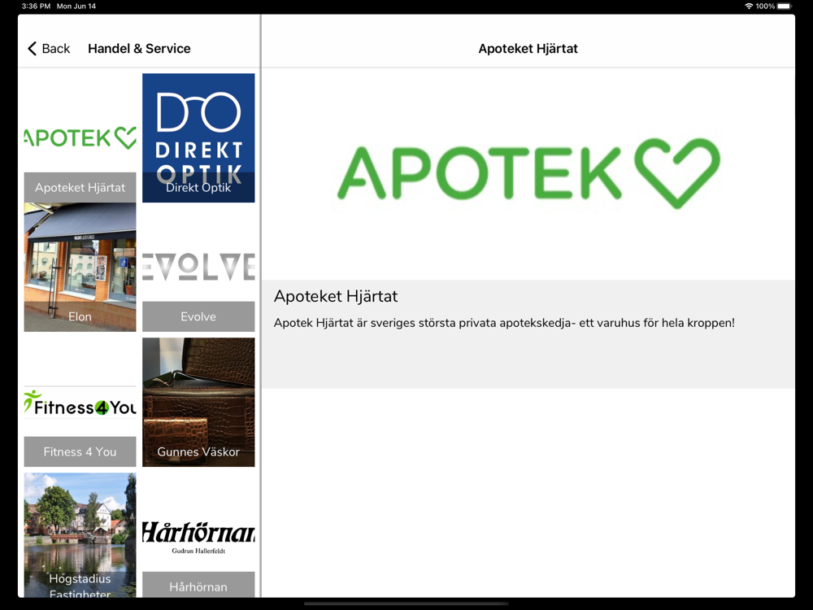Click the Apoteket Hjärtat title in the detail header

528,49
